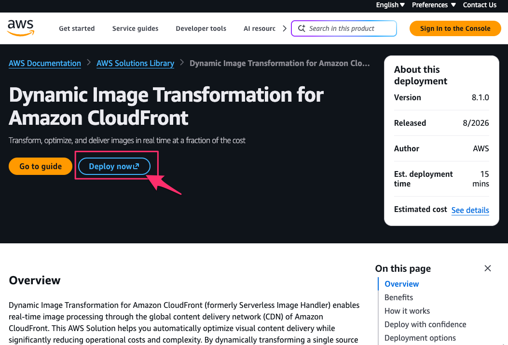Go to AWS Solutions Library breadcrumb

click(x=135, y=63)
